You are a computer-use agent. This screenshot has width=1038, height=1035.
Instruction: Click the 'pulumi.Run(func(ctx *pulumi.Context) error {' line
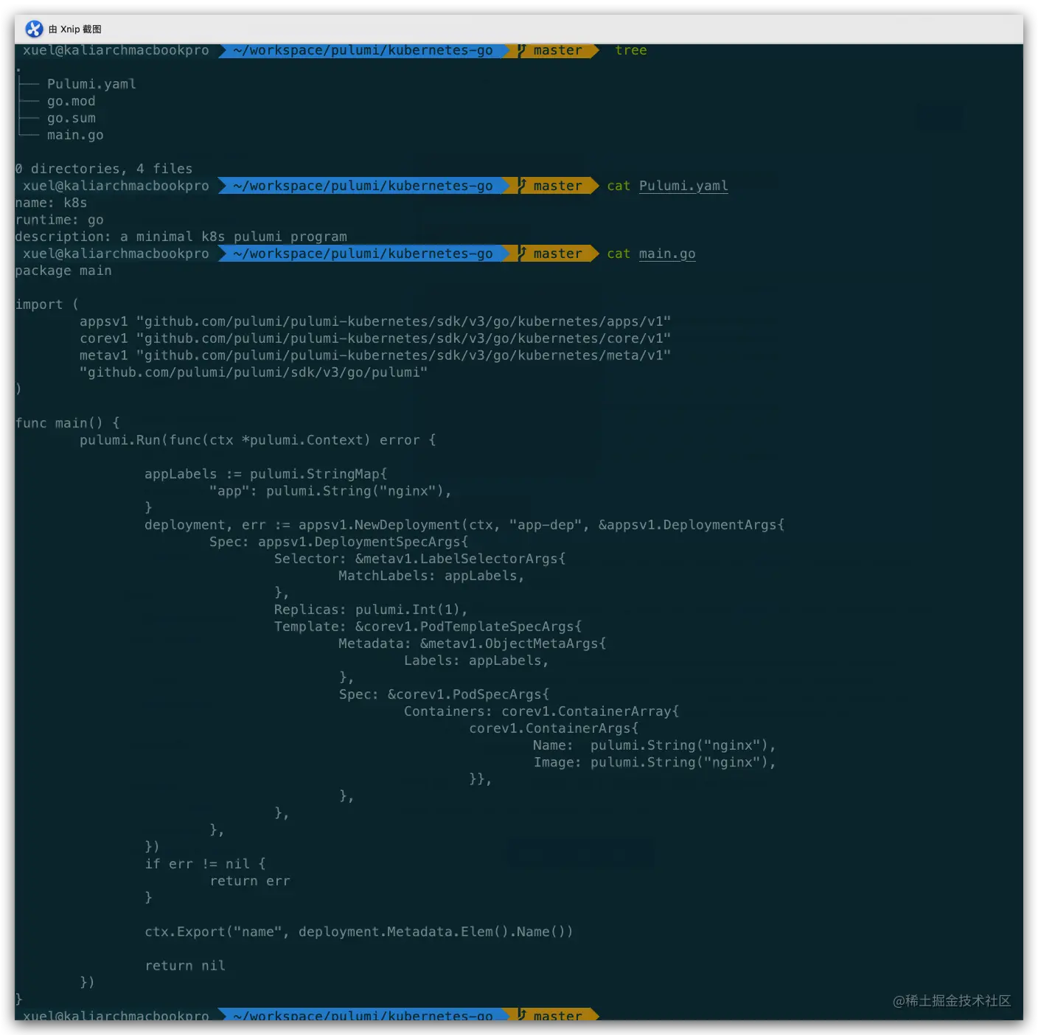click(258, 440)
